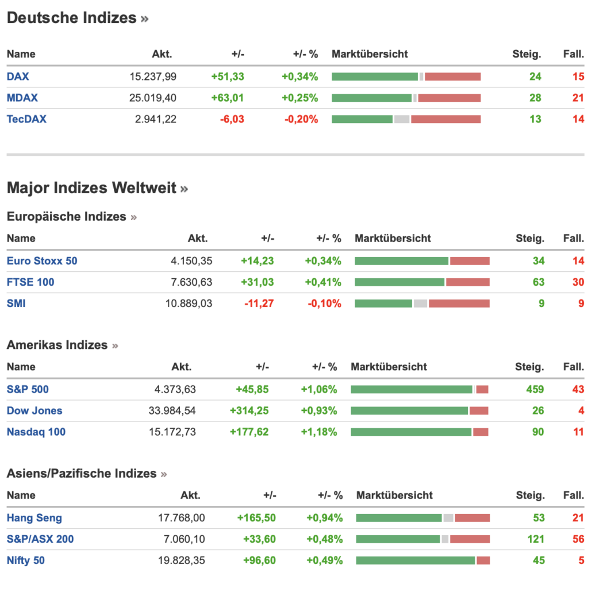This screenshot has height=591, width=592.
Task: Select Nasdaq 100 percentage +1,18%
Action: click(318, 432)
